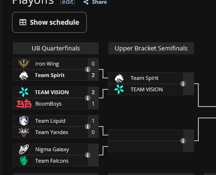Open info for TEAM VISION vs BoomBoys
Screen dimensions: 216x175
point(88,98)
